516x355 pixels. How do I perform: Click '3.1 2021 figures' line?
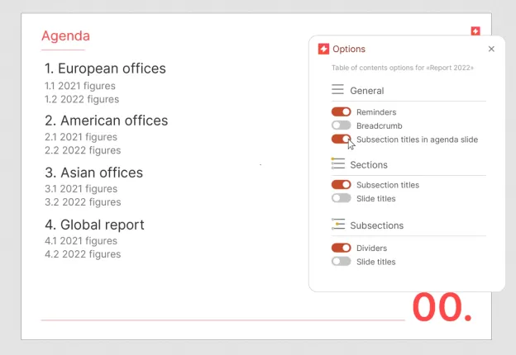[x=81, y=188]
